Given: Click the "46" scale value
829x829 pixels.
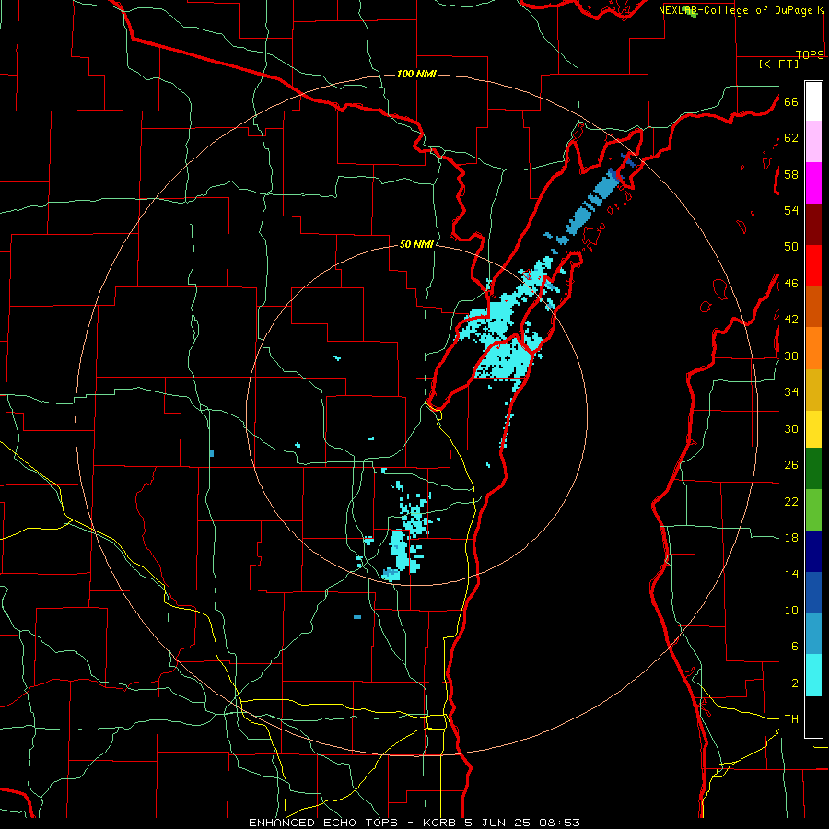Looking at the screenshot, I should 791,284.
